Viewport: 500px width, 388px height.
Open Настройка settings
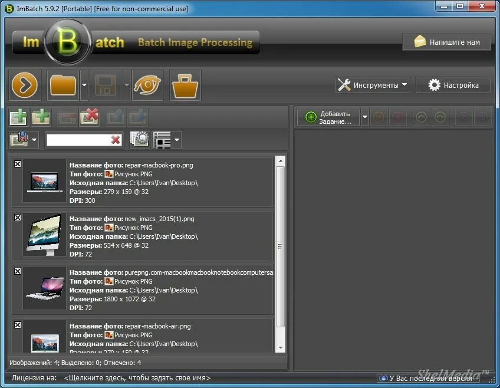click(453, 85)
